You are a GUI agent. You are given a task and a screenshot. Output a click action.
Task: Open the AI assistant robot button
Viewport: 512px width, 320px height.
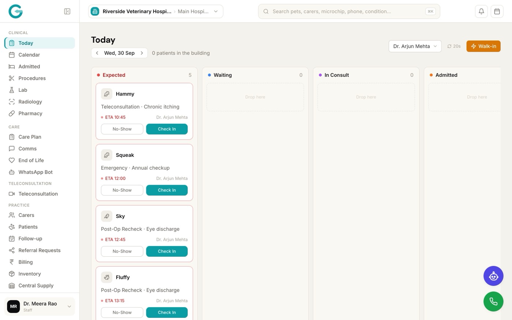coord(493,276)
